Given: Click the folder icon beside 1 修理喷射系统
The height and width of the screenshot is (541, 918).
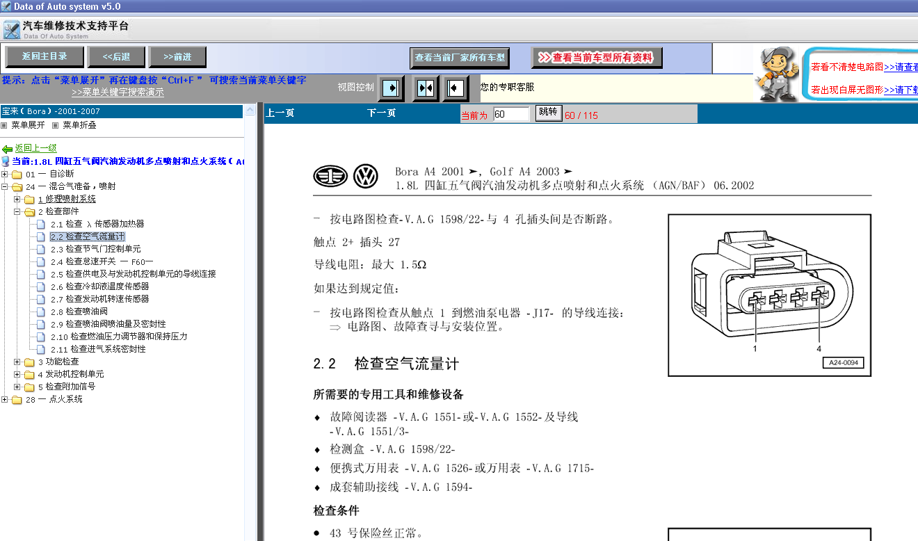Looking at the screenshot, I should click(29, 199).
